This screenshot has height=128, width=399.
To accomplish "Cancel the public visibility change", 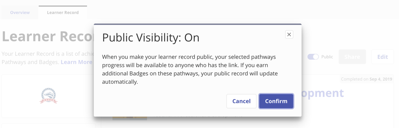I will [x=241, y=101].
